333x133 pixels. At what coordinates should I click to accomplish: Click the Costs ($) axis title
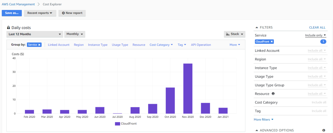tap(18, 54)
